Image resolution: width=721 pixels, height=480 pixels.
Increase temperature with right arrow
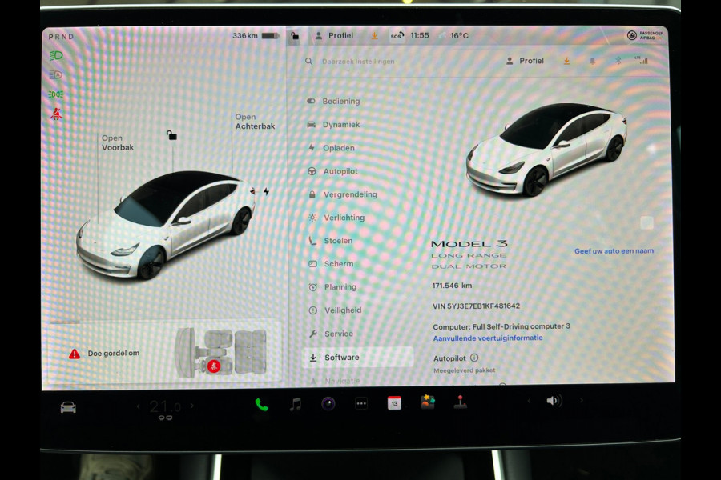[x=192, y=406]
